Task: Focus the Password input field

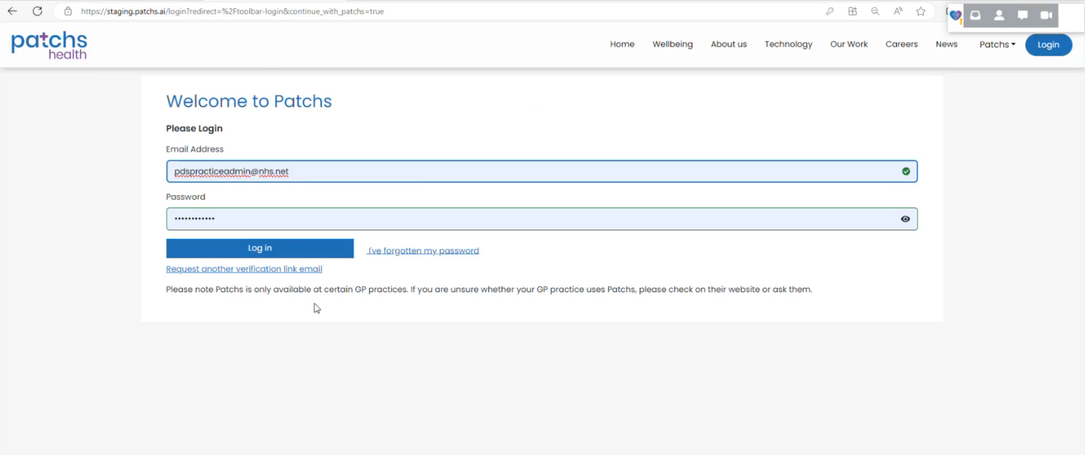Action: pyautogui.click(x=542, y=219)
